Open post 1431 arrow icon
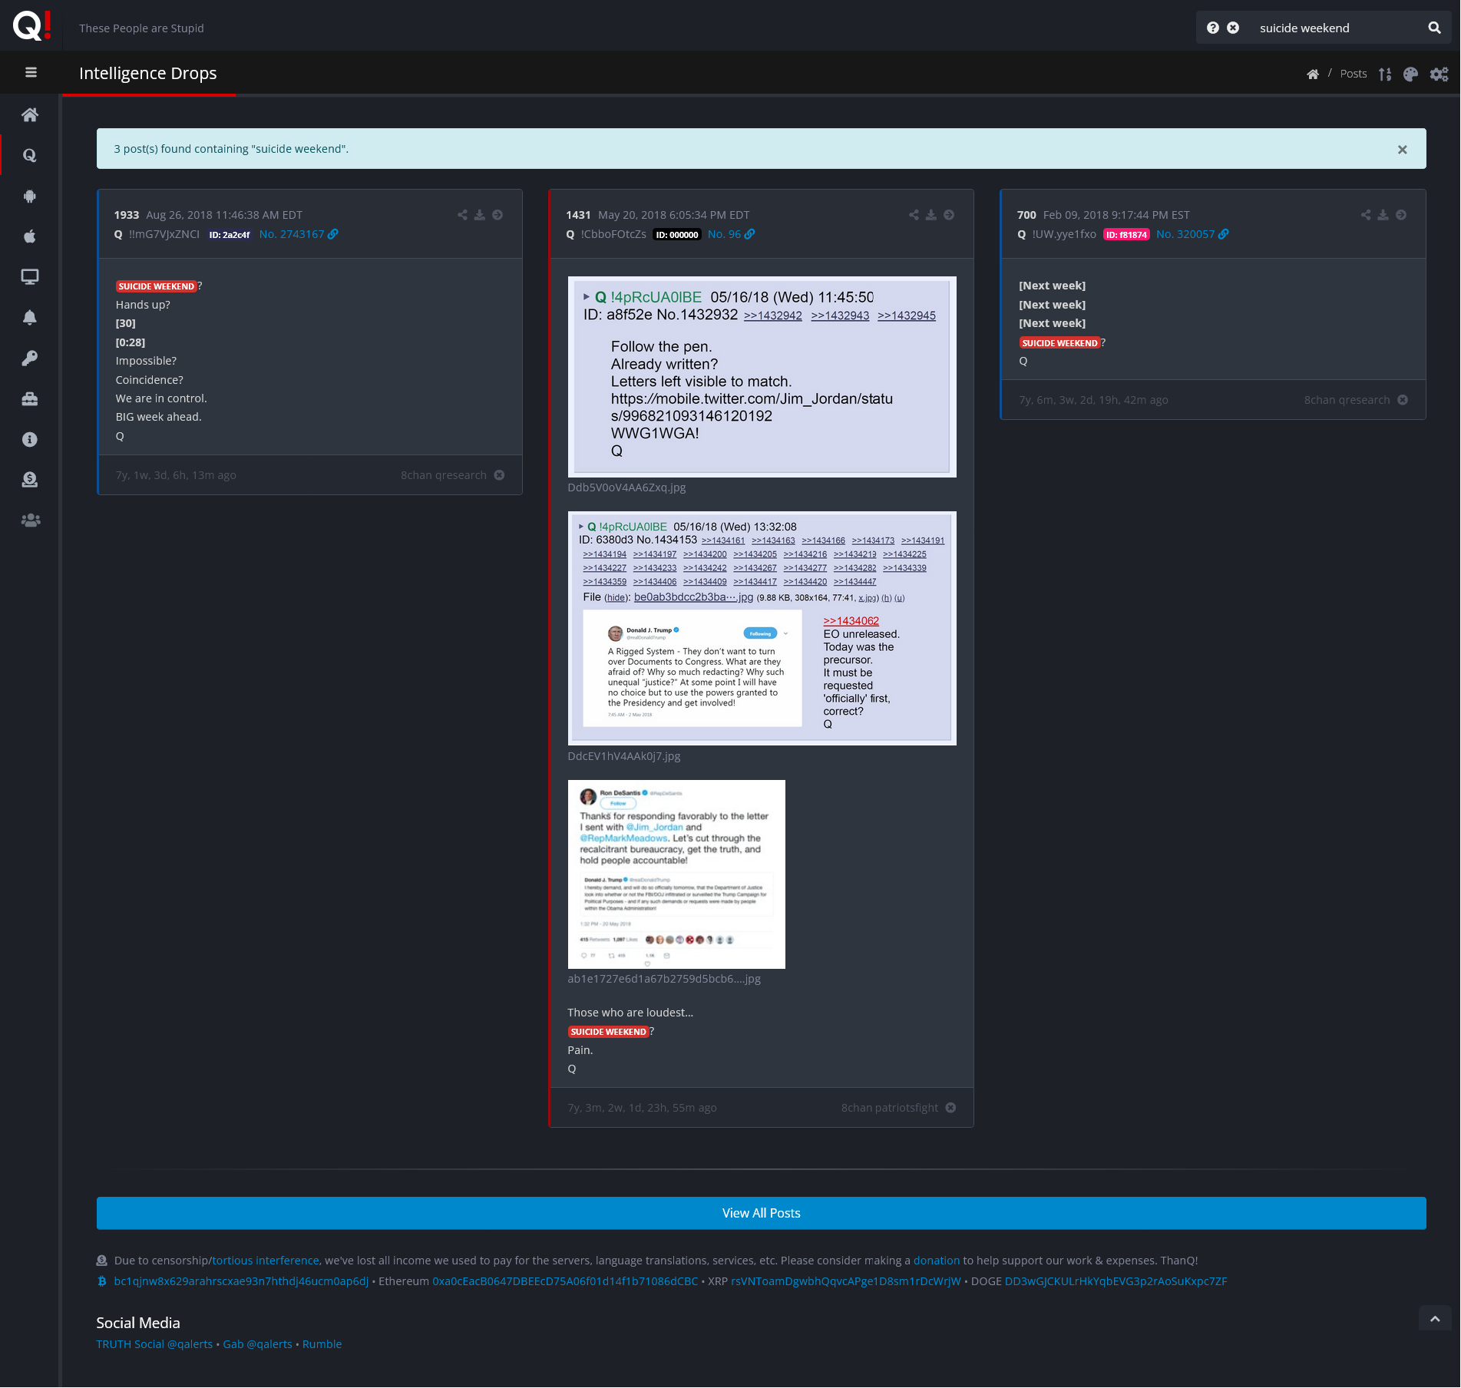This screenshot has width=1461, height=1388. coord(949,215)
